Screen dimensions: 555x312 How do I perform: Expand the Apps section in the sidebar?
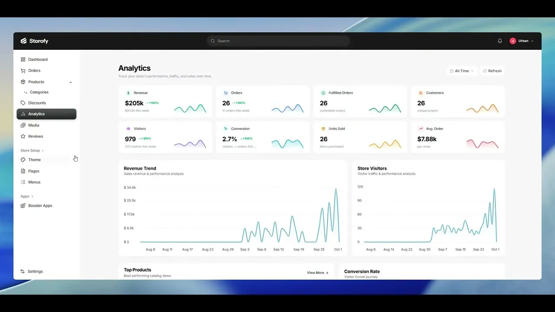(x=27, y=196)
